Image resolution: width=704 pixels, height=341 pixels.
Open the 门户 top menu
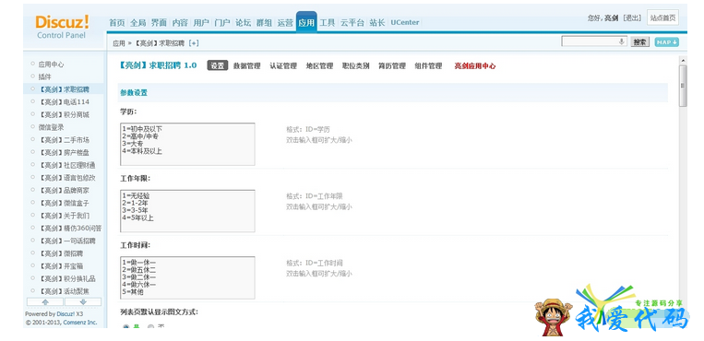[x=222, y=22]
